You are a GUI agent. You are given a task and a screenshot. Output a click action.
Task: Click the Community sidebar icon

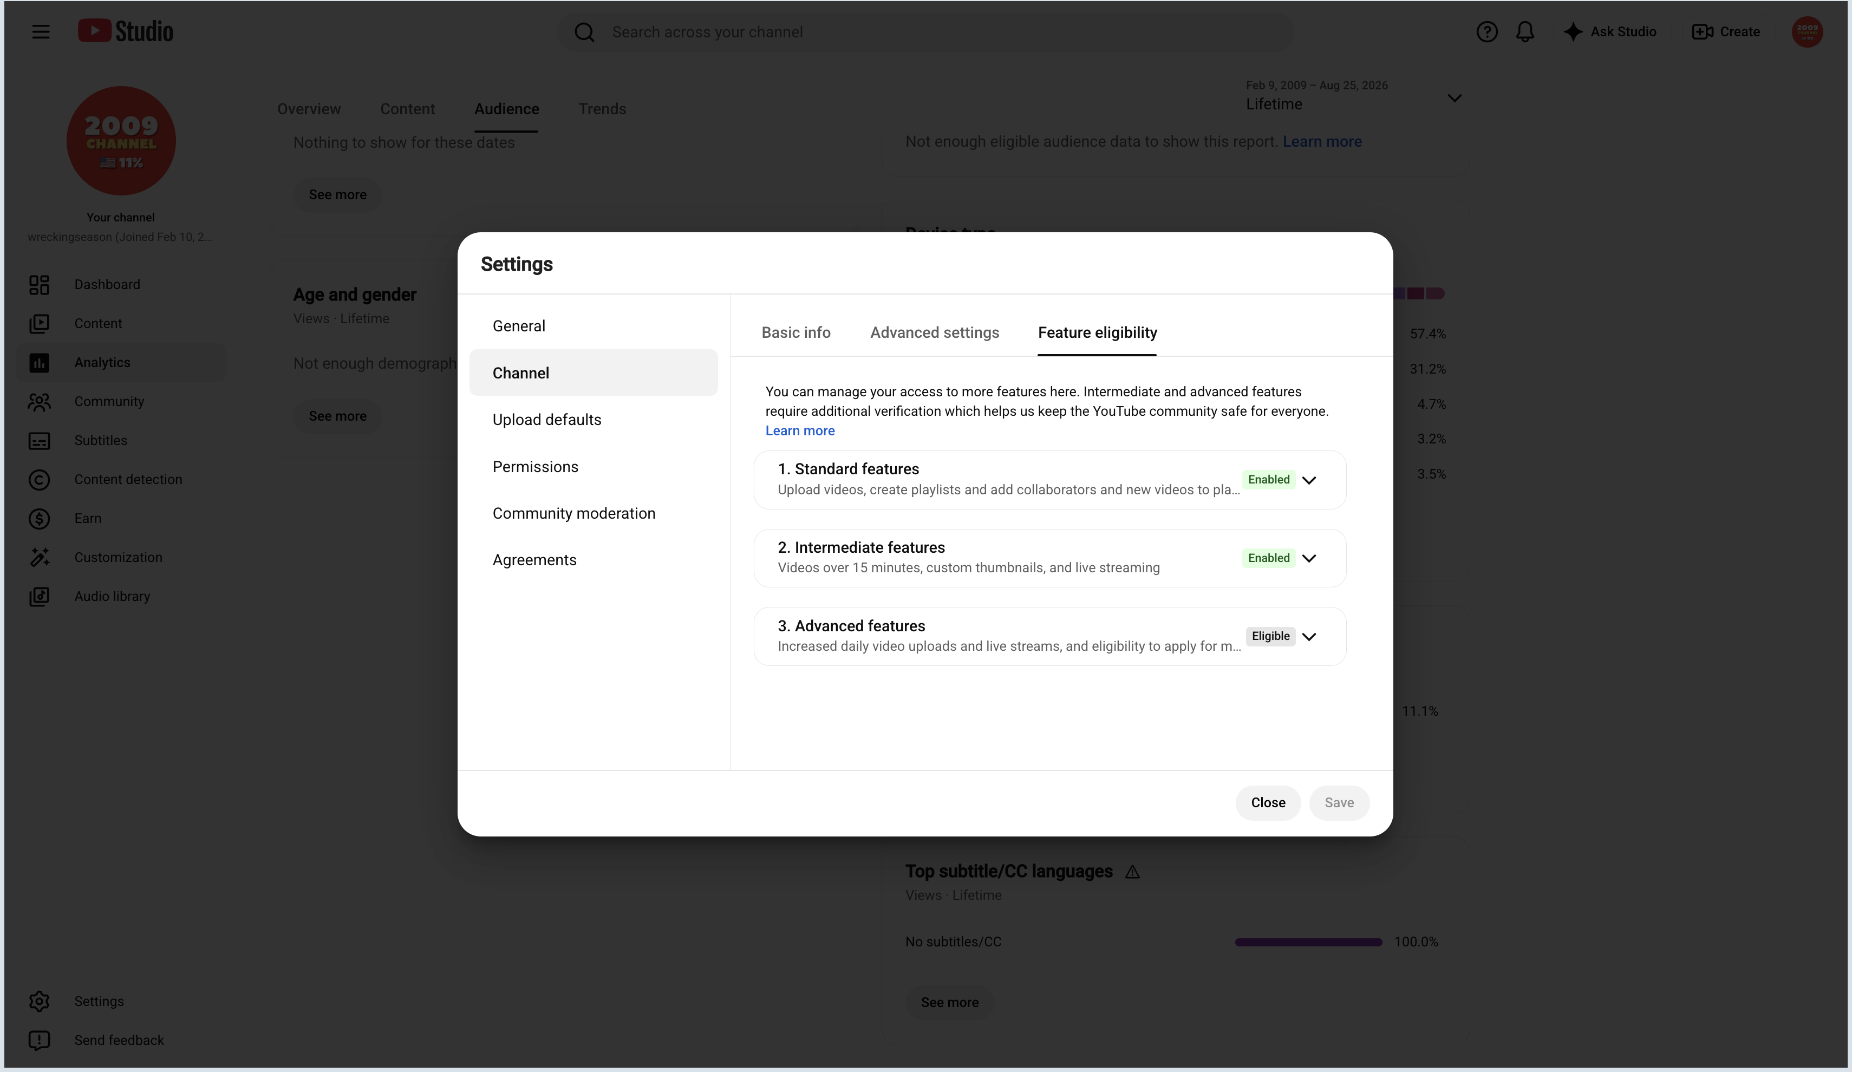(39, 401)
